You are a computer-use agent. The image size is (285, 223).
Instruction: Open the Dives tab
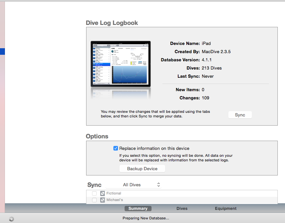point(182,209)
